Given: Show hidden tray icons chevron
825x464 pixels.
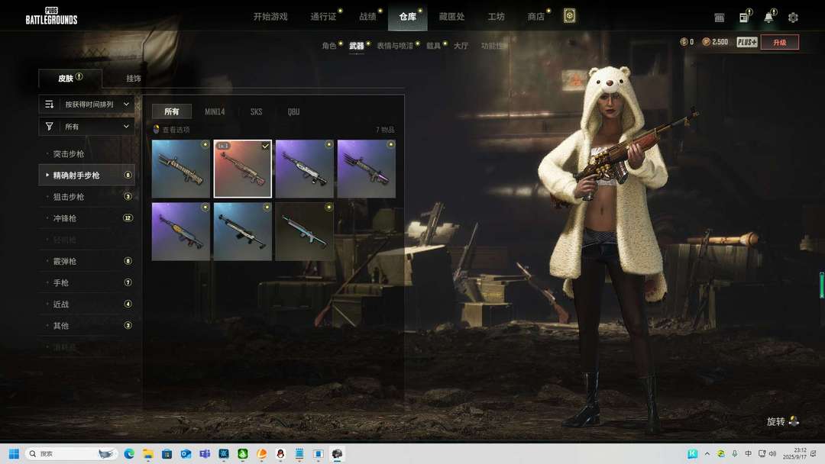Looking at the screenshot, I should 707,453.
